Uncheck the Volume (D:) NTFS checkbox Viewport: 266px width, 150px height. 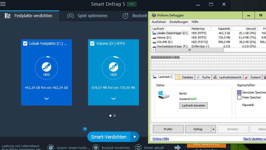[92, 43]
